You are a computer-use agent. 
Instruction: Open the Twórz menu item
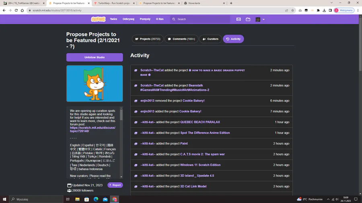pyautogui.click(x=113, y=19)
